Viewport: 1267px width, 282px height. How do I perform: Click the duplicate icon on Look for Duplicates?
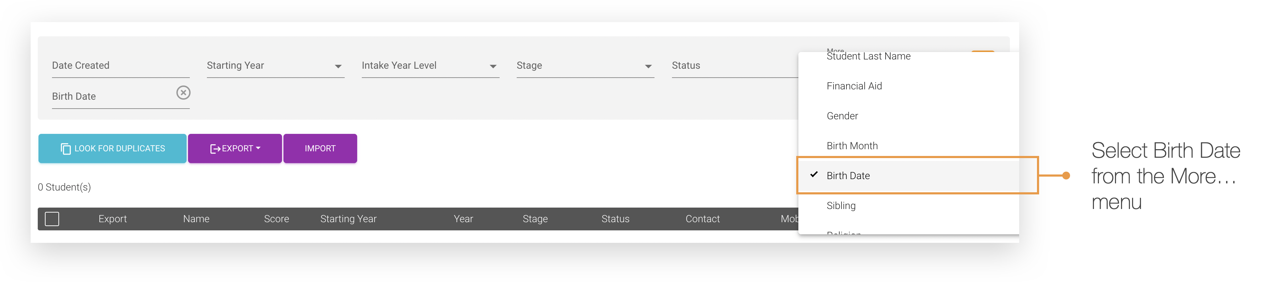(x=66, y=148)
